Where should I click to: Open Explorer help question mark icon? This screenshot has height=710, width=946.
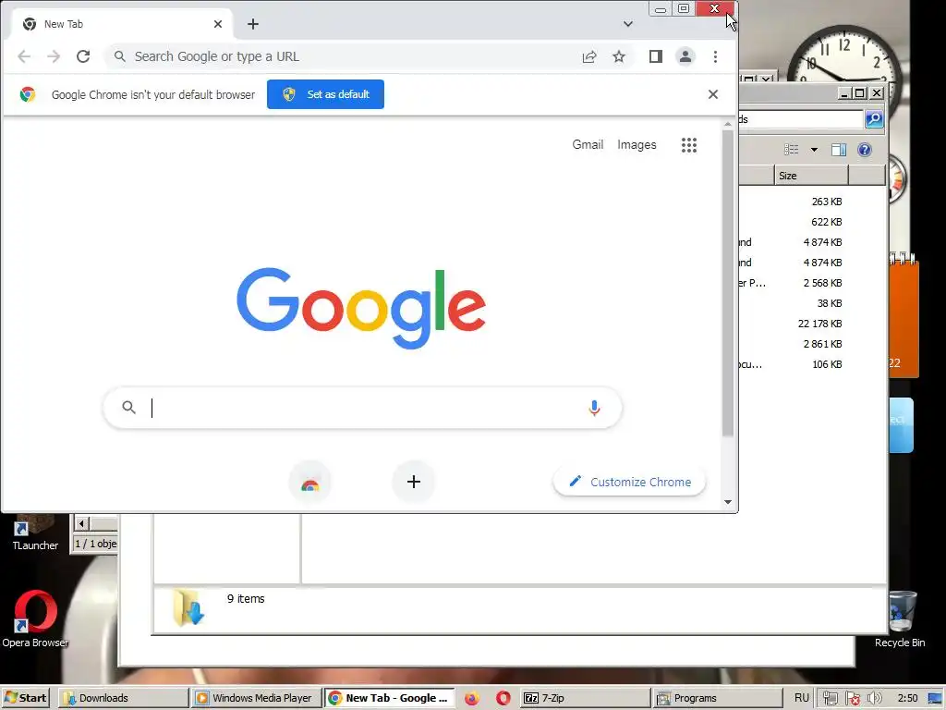pos(865,150)
